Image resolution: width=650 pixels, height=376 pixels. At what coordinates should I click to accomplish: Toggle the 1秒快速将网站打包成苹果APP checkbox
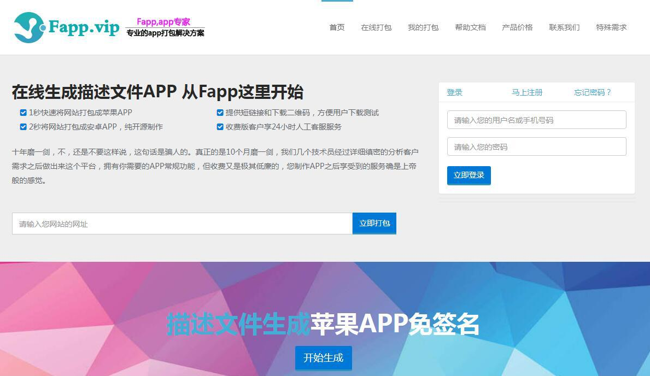[23, 113]
